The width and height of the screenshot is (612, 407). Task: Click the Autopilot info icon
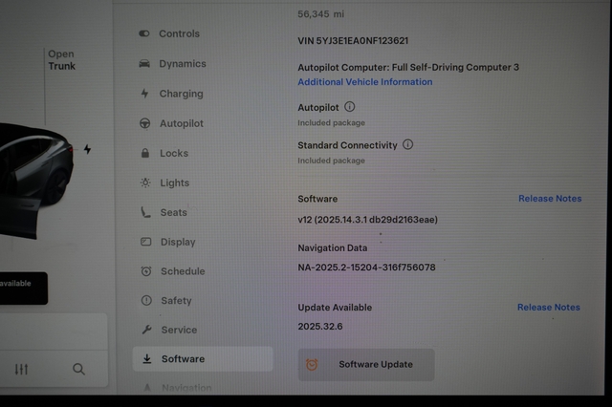coord(350,107)
